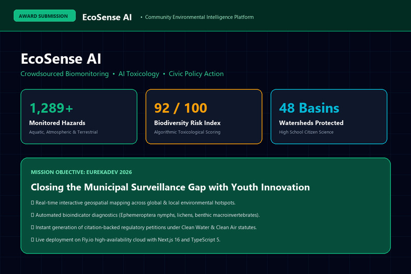This screenshot has height=274, width=411.
Task: Click 'AI Toxicology' in the subtitle
Action: coord(139,74)
